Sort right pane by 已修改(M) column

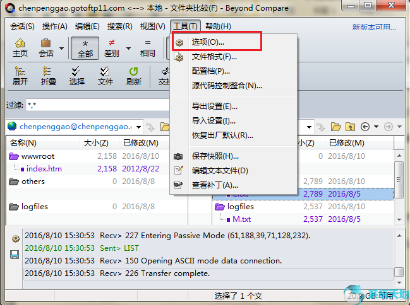point(359,142)
